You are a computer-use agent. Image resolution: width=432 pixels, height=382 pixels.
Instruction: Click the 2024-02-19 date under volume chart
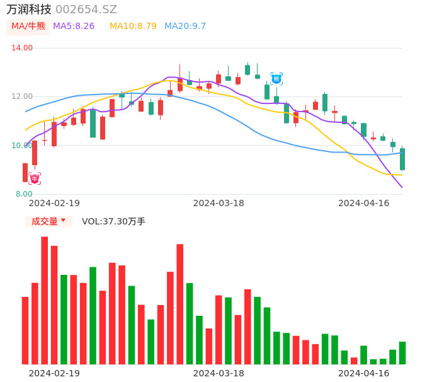[x=54, y=373]
